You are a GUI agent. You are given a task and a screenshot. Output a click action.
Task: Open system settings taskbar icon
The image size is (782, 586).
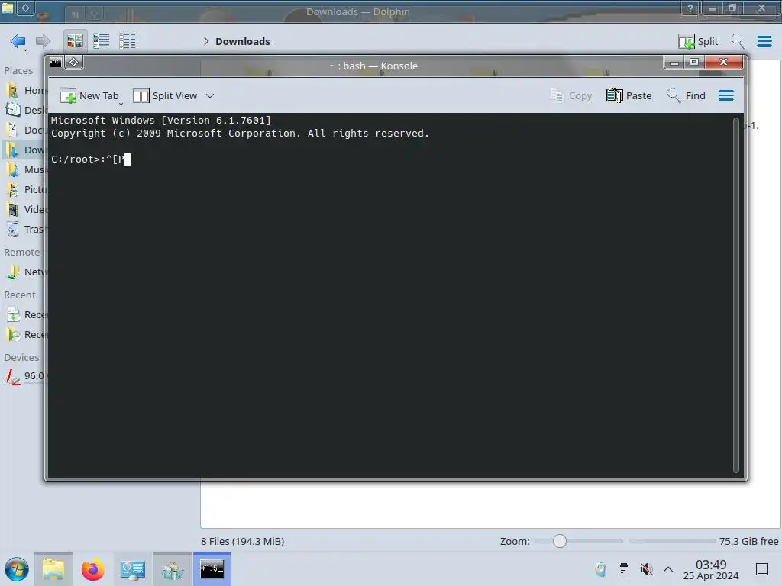[x=133, y=569]
